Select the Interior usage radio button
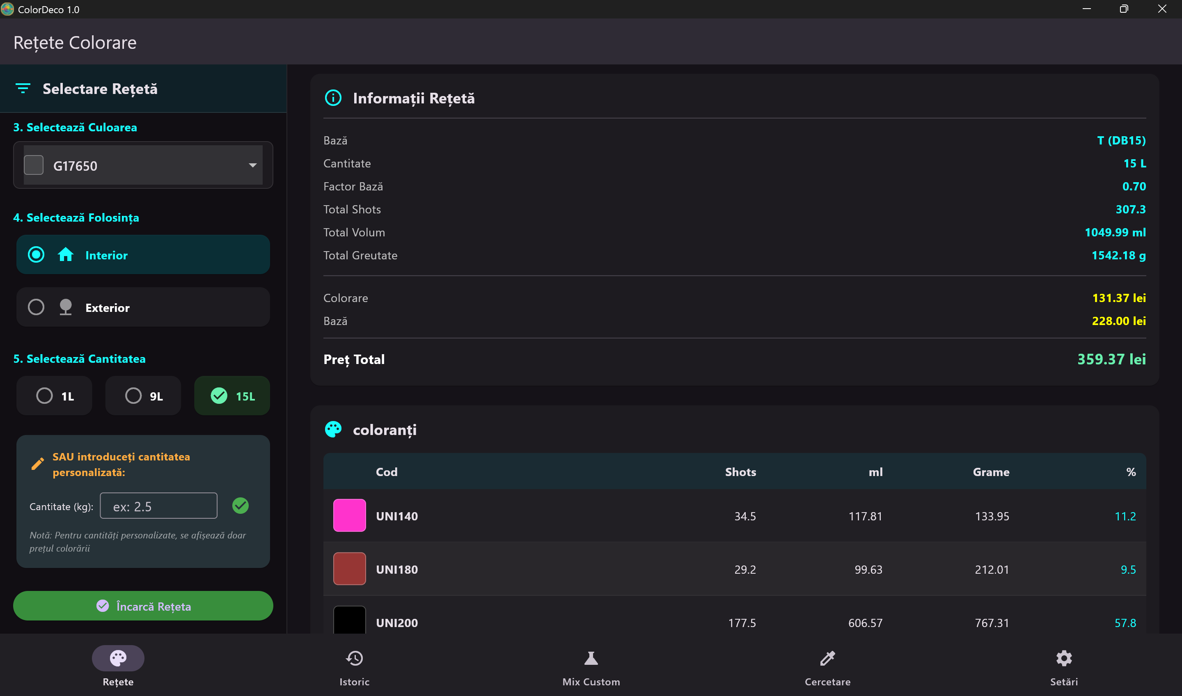The image size is (1182, 696). [36, 255]
